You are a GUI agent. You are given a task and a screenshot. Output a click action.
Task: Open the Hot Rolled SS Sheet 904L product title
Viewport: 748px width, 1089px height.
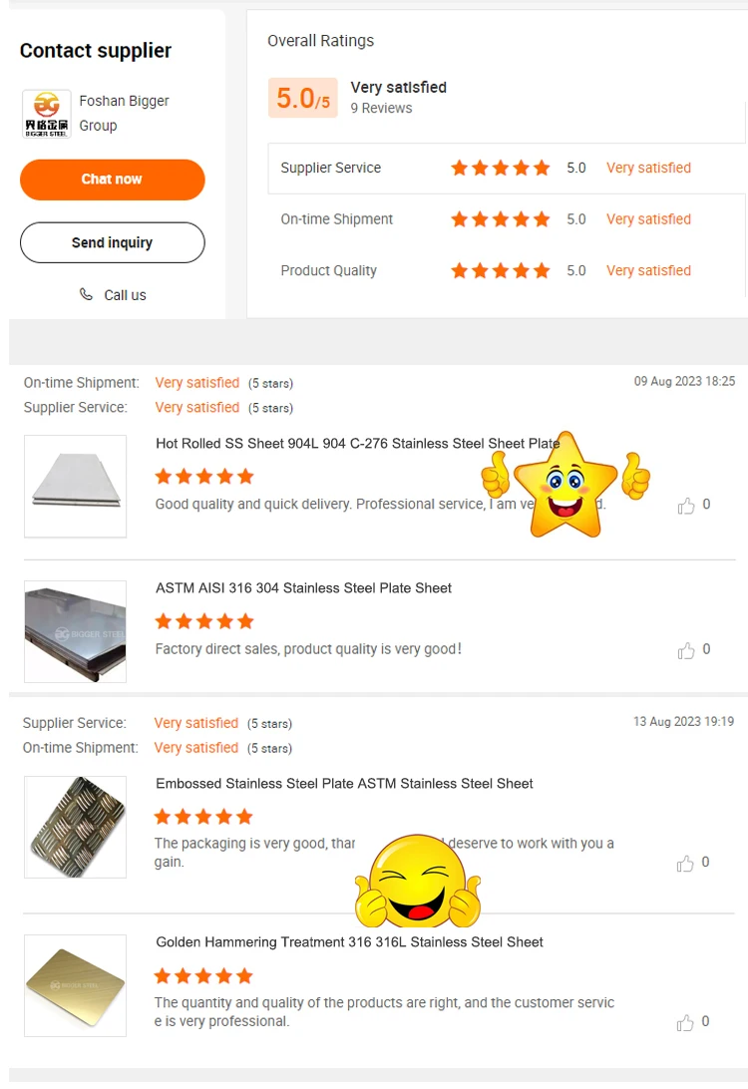[357, 443]
